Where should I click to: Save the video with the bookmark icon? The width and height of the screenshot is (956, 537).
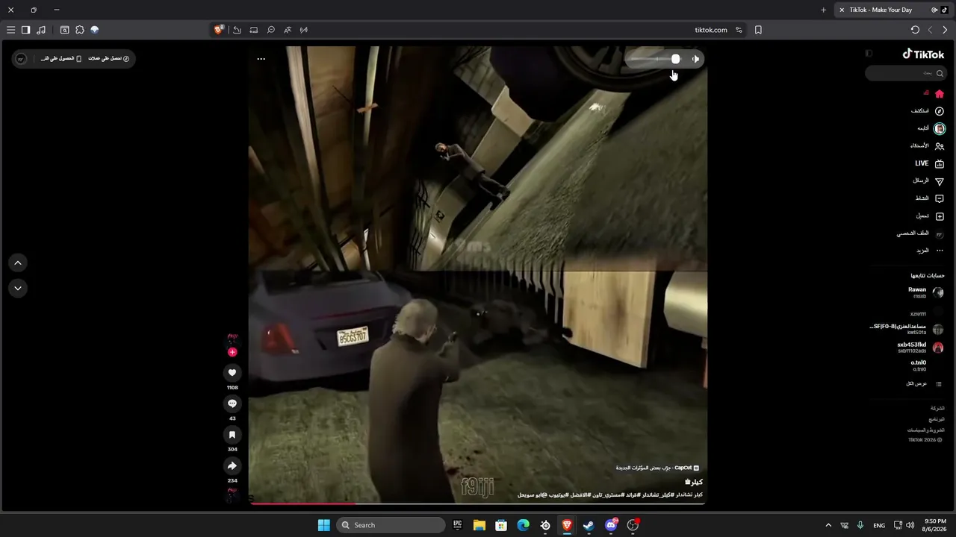[x=232, y=435]
